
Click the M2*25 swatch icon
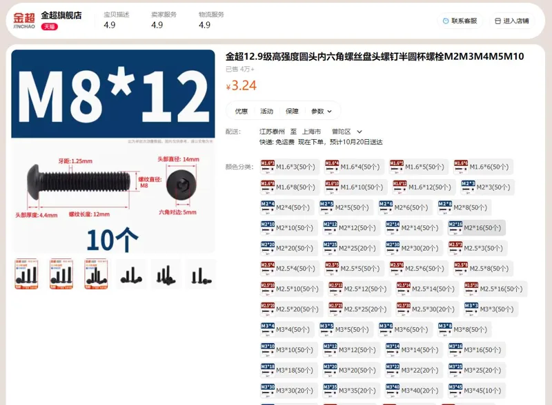click(x=331, y=249)
